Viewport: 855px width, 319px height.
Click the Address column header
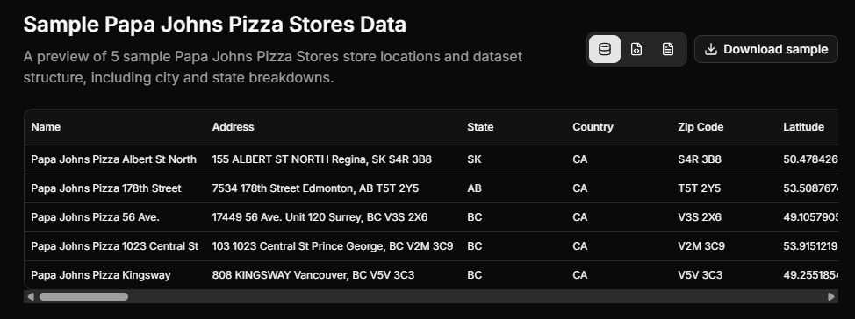(233, 127)
